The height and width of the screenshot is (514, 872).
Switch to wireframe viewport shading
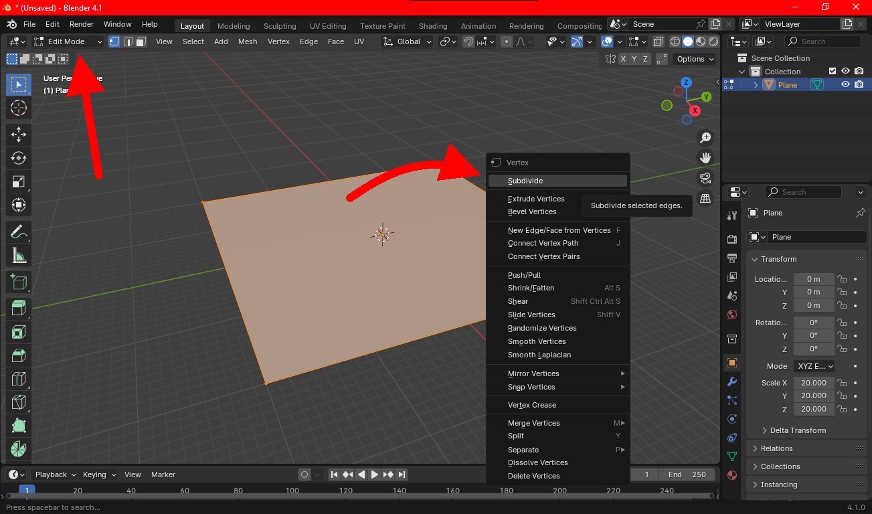click(x=675, y=41)
